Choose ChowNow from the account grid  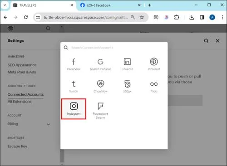(100, 87)
